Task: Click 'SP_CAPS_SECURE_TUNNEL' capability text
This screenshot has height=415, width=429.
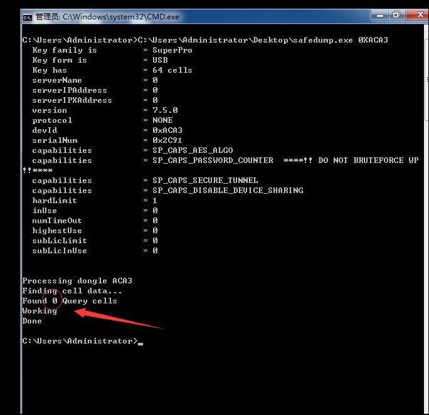Action: (205, 181)
